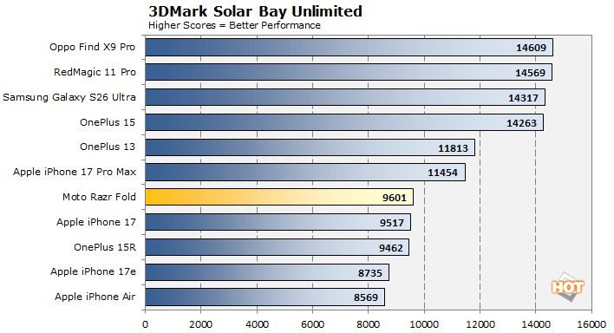
Task: Click the x-axis label 12000
Action: click(480, 324)
